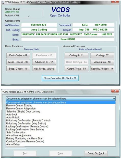Open Fault Codes - 02
The width and height of the screenshot is (121, 159).
point(18,55)
